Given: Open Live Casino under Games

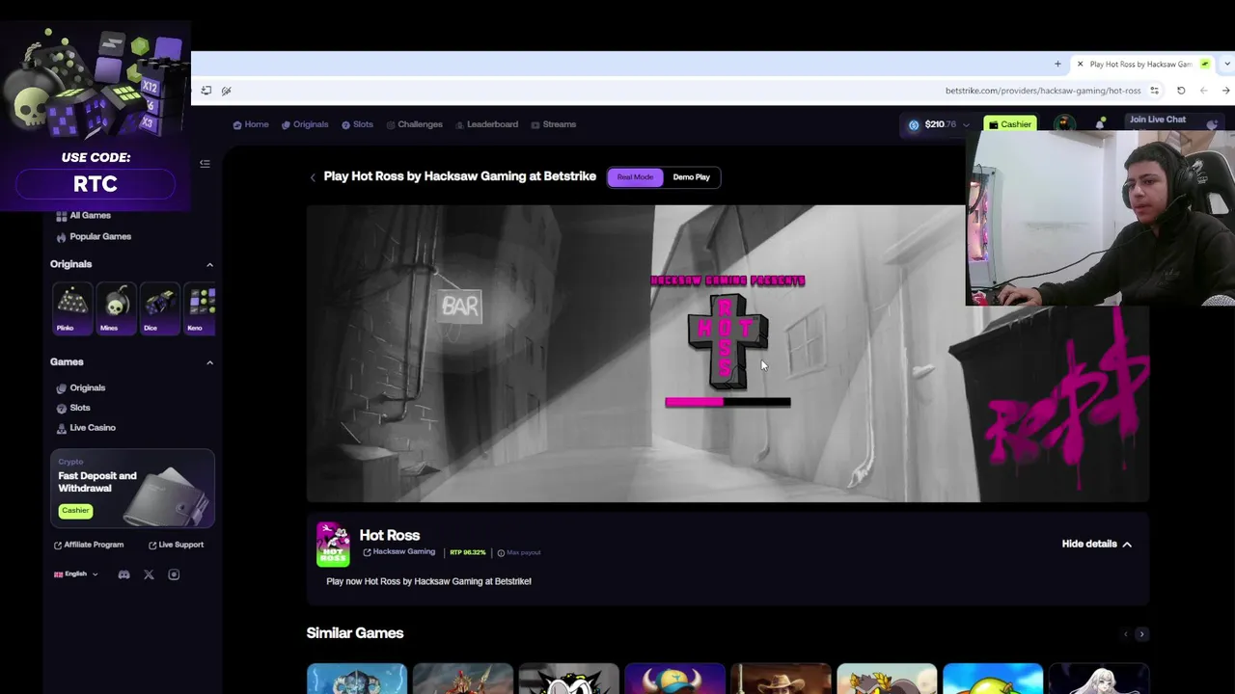Looking at the screenshot, I should [x=86, y=428].
